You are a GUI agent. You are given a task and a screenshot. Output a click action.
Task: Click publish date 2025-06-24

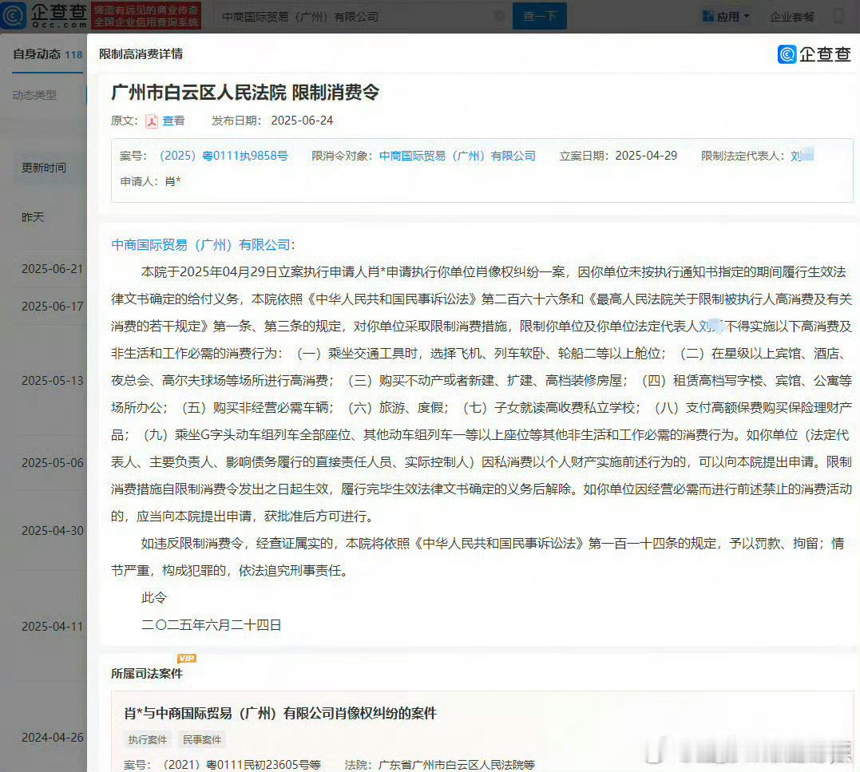point(302,121)
